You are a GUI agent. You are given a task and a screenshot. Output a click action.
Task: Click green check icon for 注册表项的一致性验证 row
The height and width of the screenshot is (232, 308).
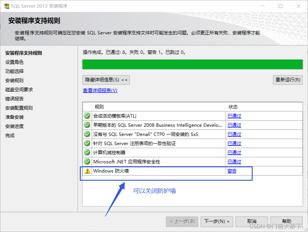click(x=87, y=143)
